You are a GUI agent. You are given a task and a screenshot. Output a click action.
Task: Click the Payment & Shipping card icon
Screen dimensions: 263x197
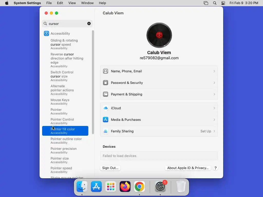click(x=106, y=94)
